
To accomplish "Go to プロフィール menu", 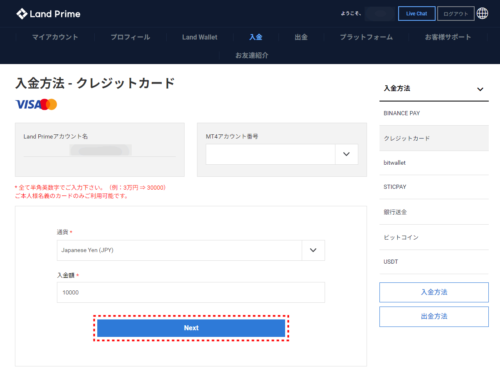I will [x=130, y=37].
